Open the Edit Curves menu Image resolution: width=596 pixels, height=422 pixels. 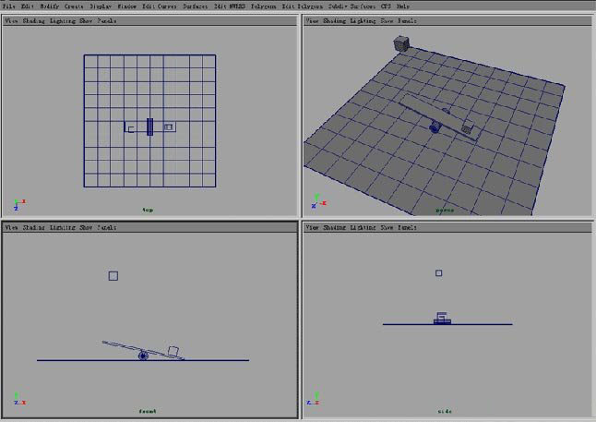(x=160, y=6)
